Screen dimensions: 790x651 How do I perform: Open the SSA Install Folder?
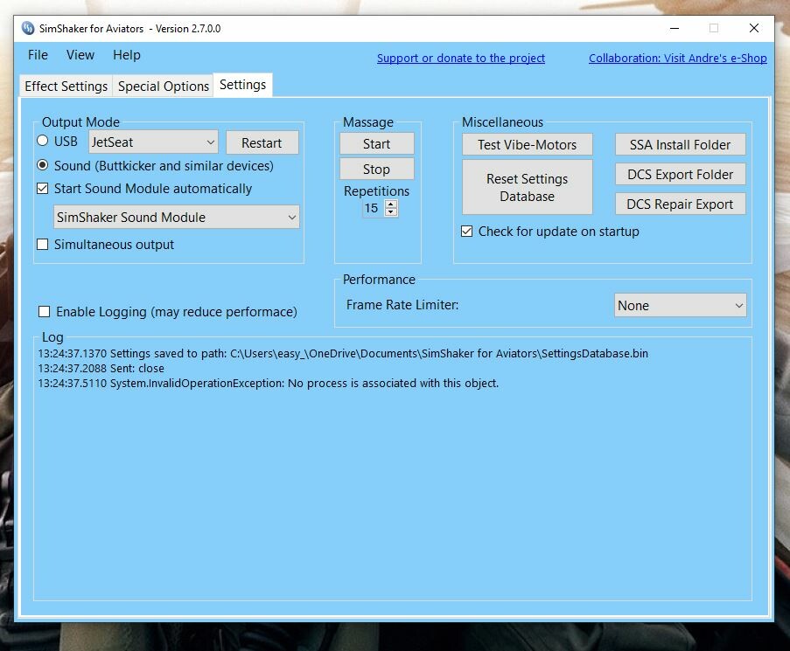point(680,145)
